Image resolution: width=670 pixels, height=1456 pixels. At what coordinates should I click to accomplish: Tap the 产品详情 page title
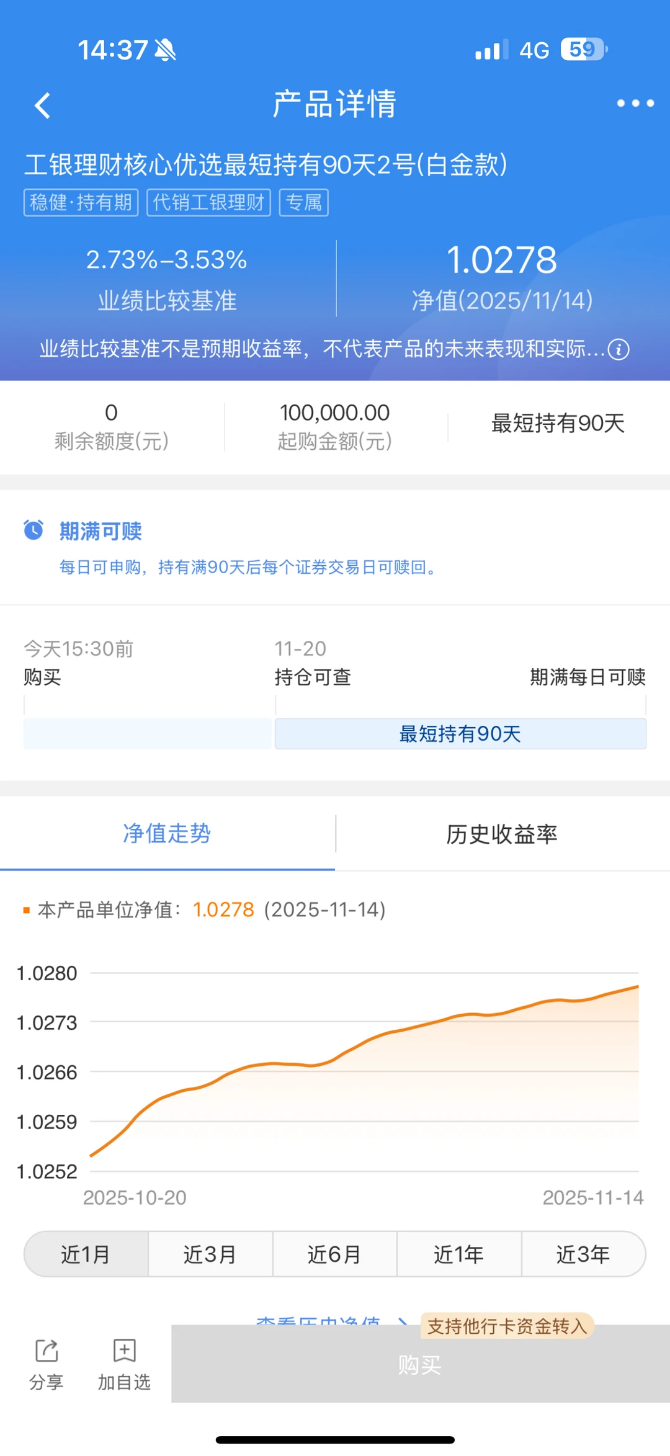pos(334,104)
